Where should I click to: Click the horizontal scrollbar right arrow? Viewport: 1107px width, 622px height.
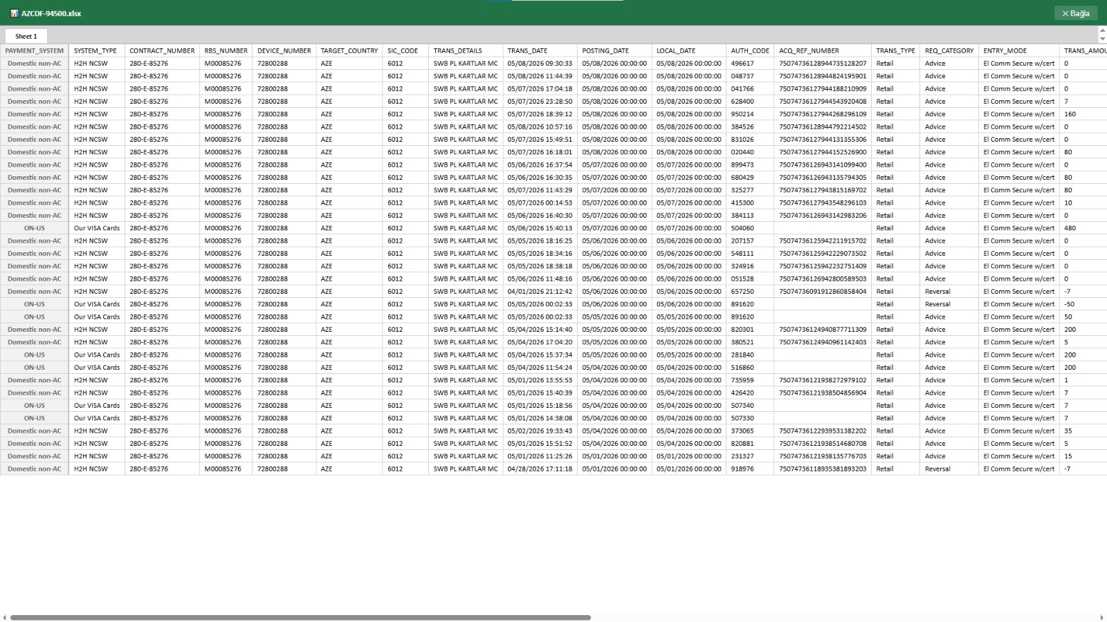pyautogui.click(x=1101, y=618)
